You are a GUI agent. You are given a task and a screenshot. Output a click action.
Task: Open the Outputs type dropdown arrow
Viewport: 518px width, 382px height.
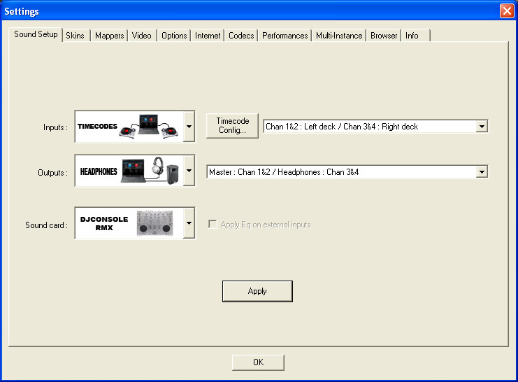coord(189,171)
